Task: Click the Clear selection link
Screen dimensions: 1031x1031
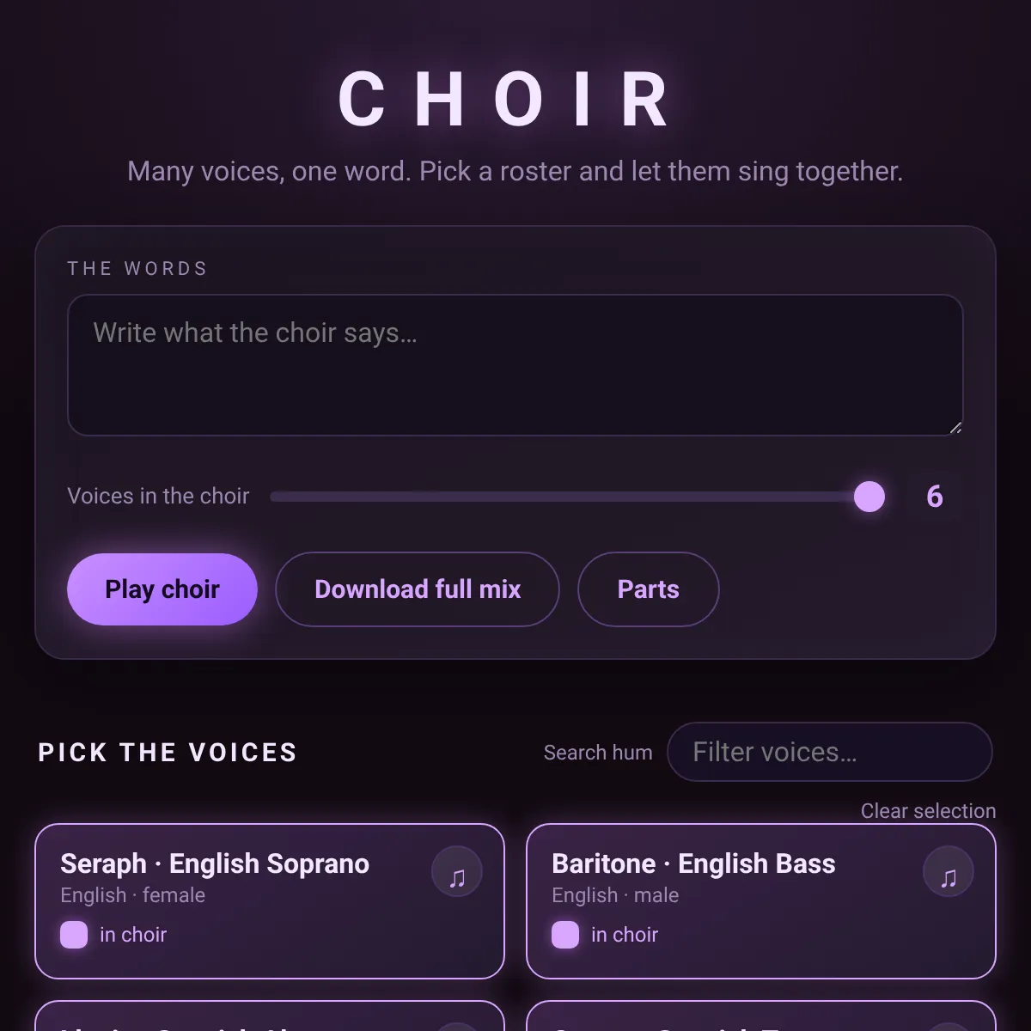Action: pyautogui.click(x=928, y=811)
